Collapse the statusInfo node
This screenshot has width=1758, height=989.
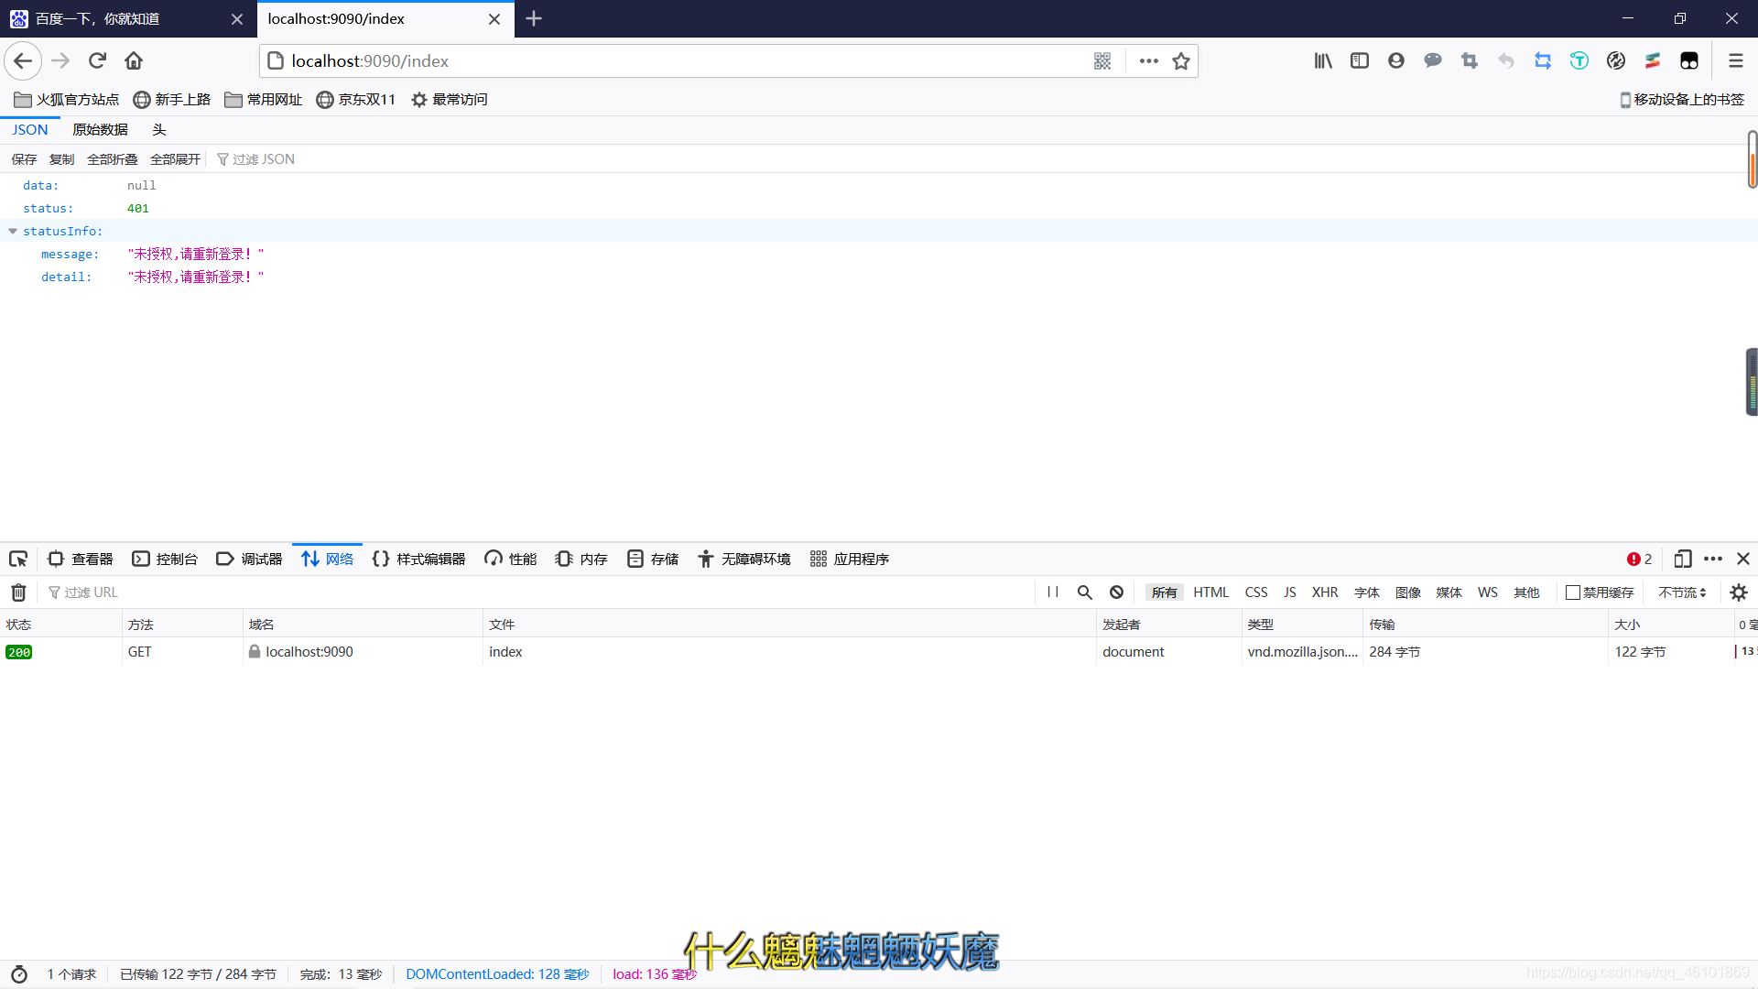click(x=12, y=231)
